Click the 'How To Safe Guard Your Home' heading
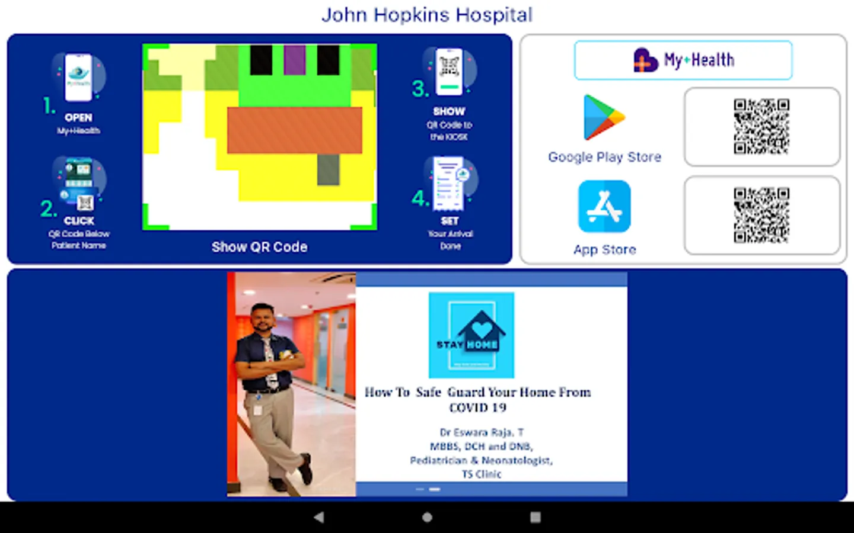Image resolution: width=854 pixels, height=533 pixels. click(x=478, y=400)
